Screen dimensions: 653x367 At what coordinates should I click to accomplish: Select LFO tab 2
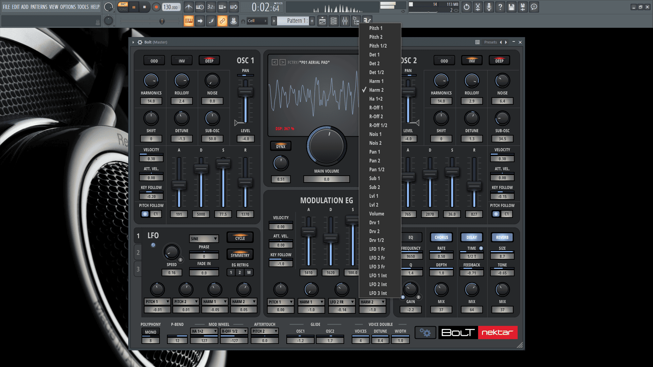click(x=138, y=252)
